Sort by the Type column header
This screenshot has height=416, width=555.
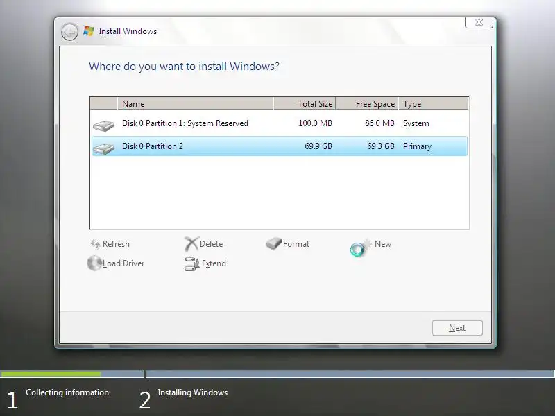click(x=433, y=103)
